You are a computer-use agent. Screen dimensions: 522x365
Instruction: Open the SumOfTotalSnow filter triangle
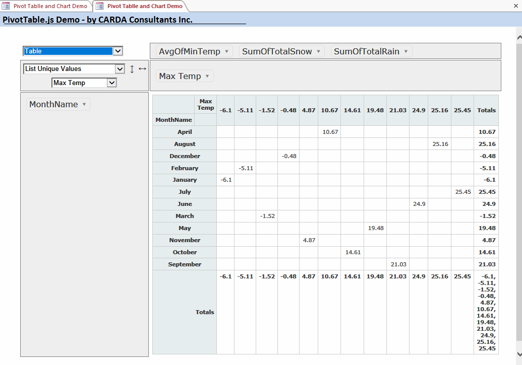pos(318,51)
